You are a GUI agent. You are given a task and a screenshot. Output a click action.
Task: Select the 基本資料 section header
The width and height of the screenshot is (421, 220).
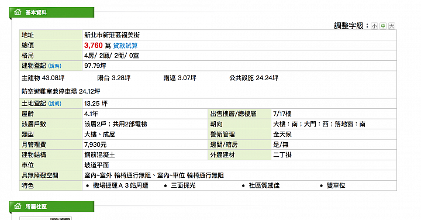point(51,12)
